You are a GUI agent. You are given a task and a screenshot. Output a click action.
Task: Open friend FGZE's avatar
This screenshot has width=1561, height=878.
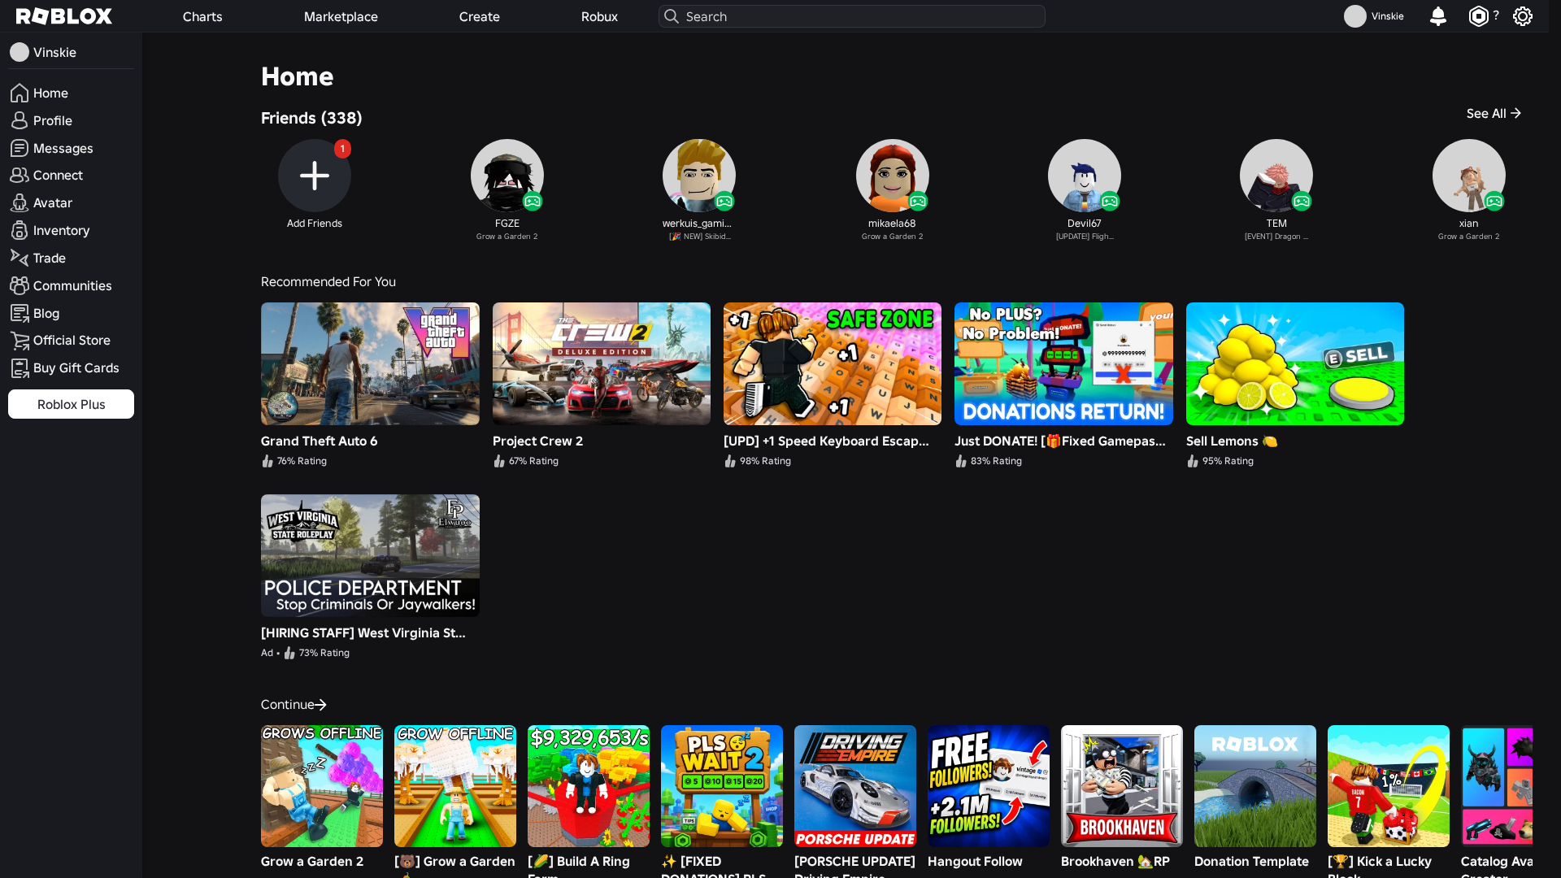[x=507, y=176]
